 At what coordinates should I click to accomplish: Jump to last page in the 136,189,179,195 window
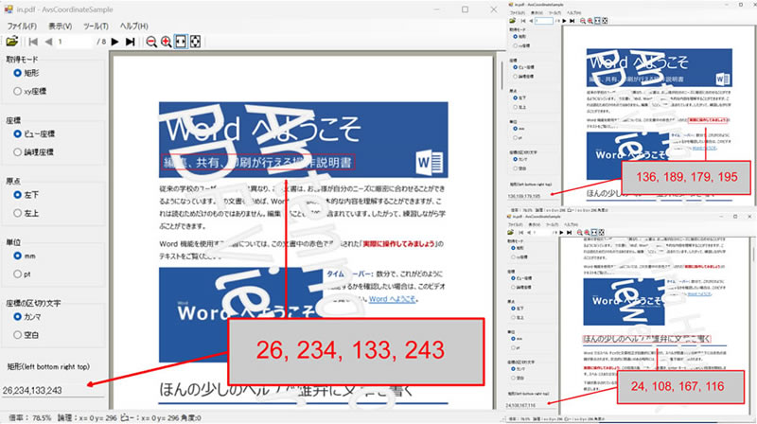[572, 21]
